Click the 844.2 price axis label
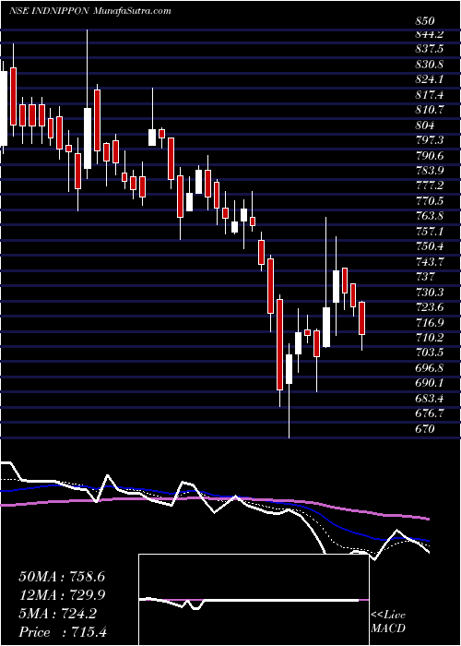The image size is (461, 646). [430, 34]
